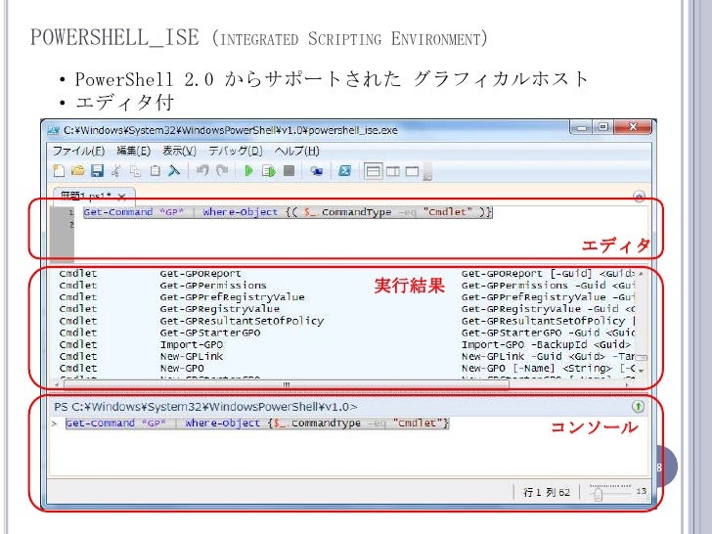Adjust the zoom slider in the status bar
712x534 pixels.
point(598,494)
